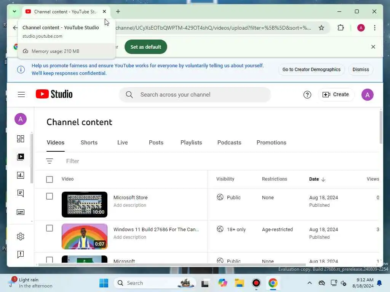This screenshot has width=390, height=292.
Task: Open Send feedback icon in the sidebar
Action: pyautogui.click(x=21, y=254)
